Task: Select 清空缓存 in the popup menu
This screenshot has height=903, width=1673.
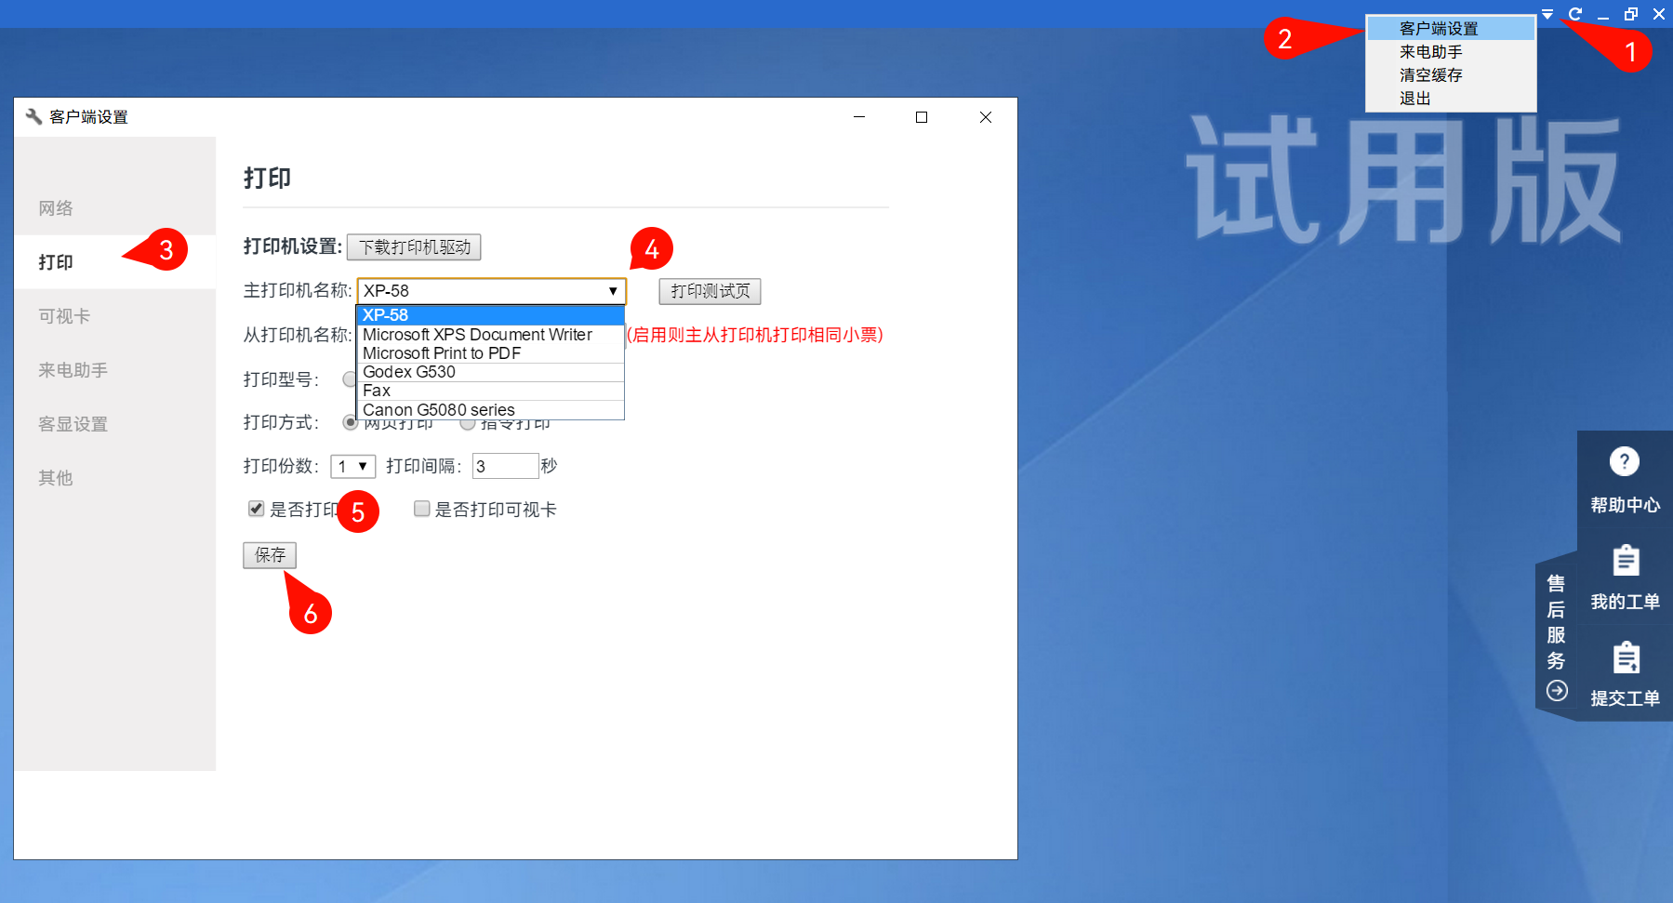Action: click(1451, 75)
